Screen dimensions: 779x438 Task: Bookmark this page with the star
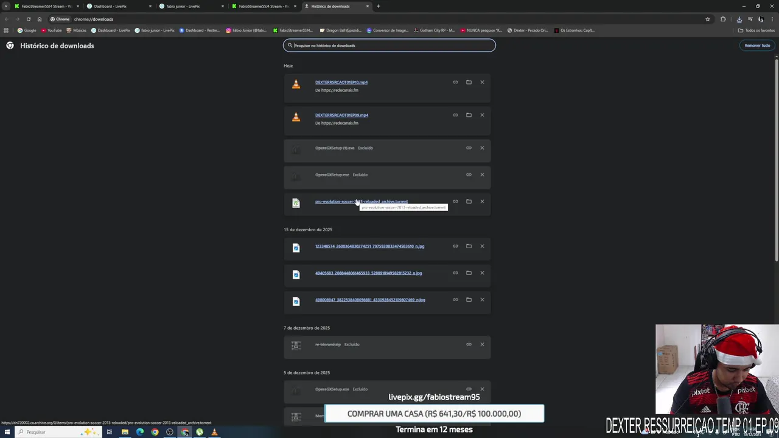pos(708,19)
